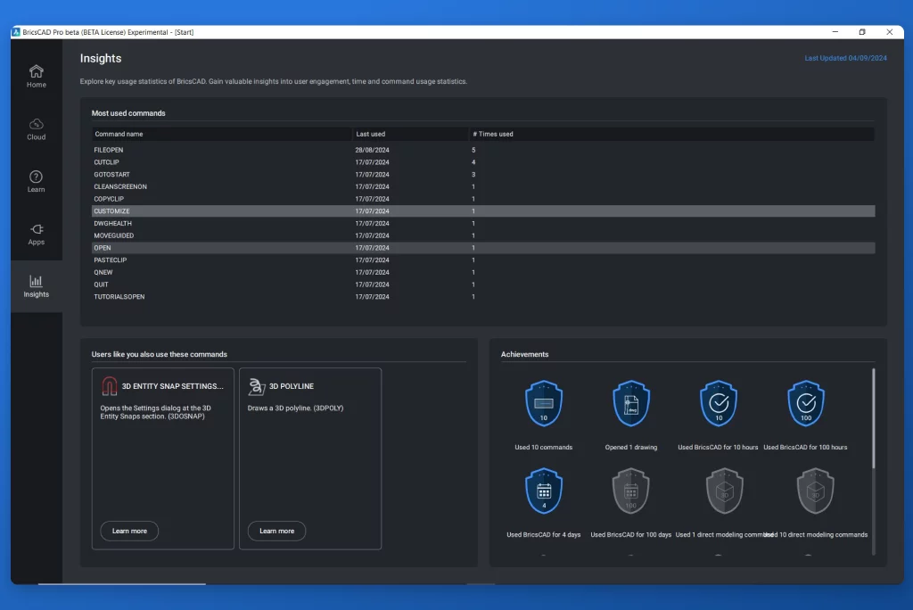Select the CLEANSCREENON command row
Image resolution: width=913 pixels, height=610 pixels.
[483, 186]
